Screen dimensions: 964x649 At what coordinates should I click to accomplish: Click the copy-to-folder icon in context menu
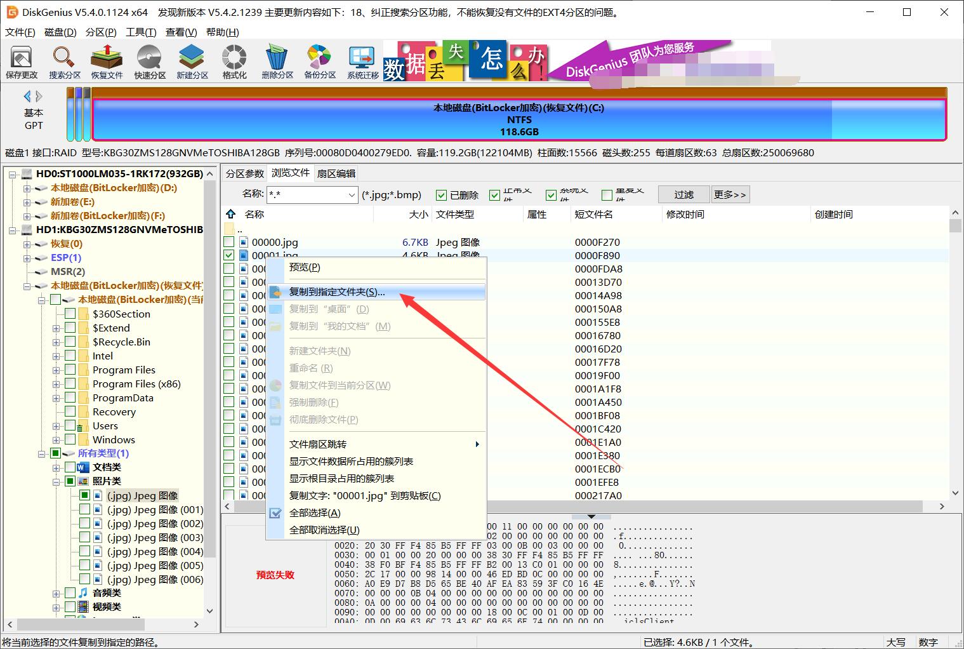coord(275,292)
